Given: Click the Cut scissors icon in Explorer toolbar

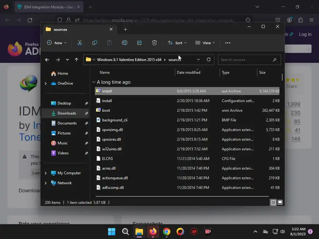Looking at the screenshot, I should [79, 43].
